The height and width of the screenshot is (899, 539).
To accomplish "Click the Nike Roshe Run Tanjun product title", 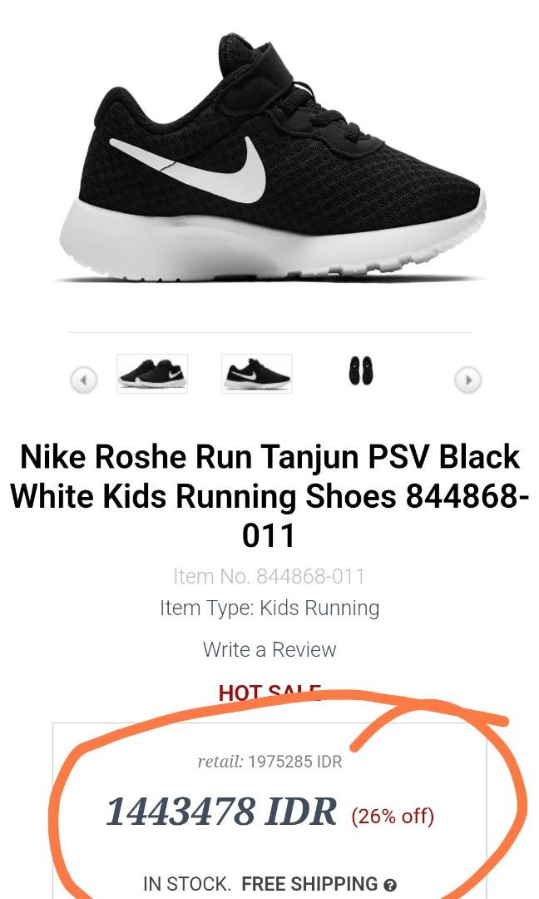I will [x=269, y=496].
